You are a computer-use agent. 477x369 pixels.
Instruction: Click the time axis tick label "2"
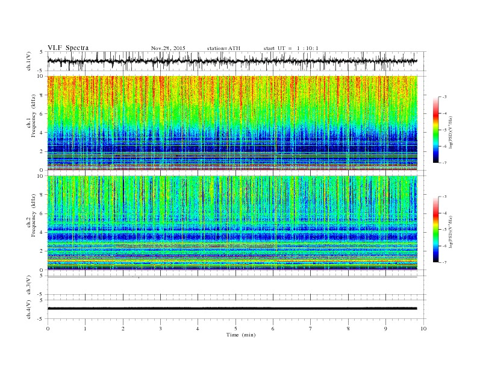pyautogui.click(x=123, y=329)
